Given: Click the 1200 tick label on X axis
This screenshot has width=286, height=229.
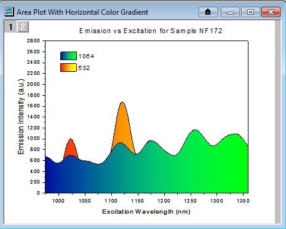Looking at the screenshot, I should pos(164,201).
